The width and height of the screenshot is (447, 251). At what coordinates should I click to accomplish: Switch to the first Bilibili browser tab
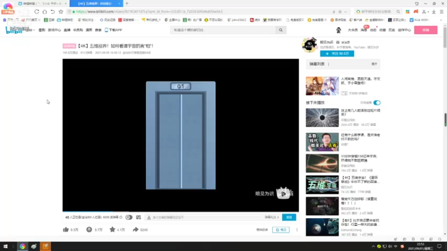[42, 3]
